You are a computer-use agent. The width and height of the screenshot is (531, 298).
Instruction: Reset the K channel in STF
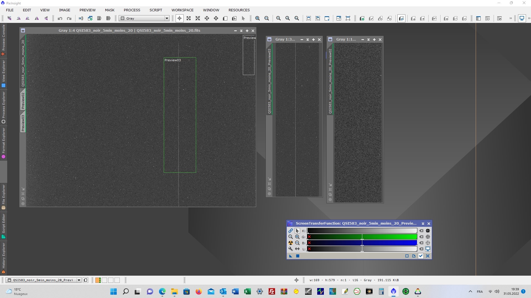421,231
